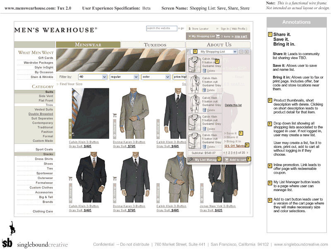Open the Stain & Wrinkle link
Screen dimensions: 331x249
[x=42, y=77]
